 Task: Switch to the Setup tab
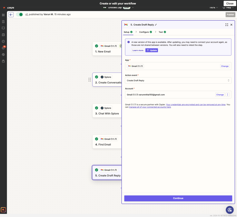pyautogui.click(x=128, y=32)
